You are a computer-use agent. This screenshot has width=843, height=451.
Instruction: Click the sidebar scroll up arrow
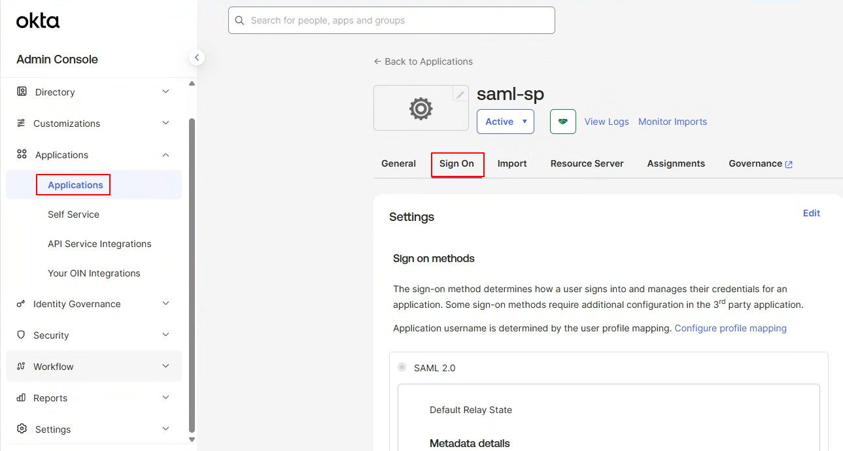[x=192, y=84]
